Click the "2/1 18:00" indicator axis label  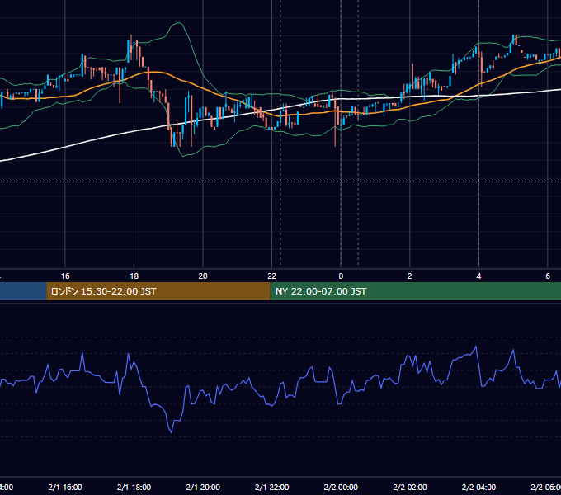point(134,487)
